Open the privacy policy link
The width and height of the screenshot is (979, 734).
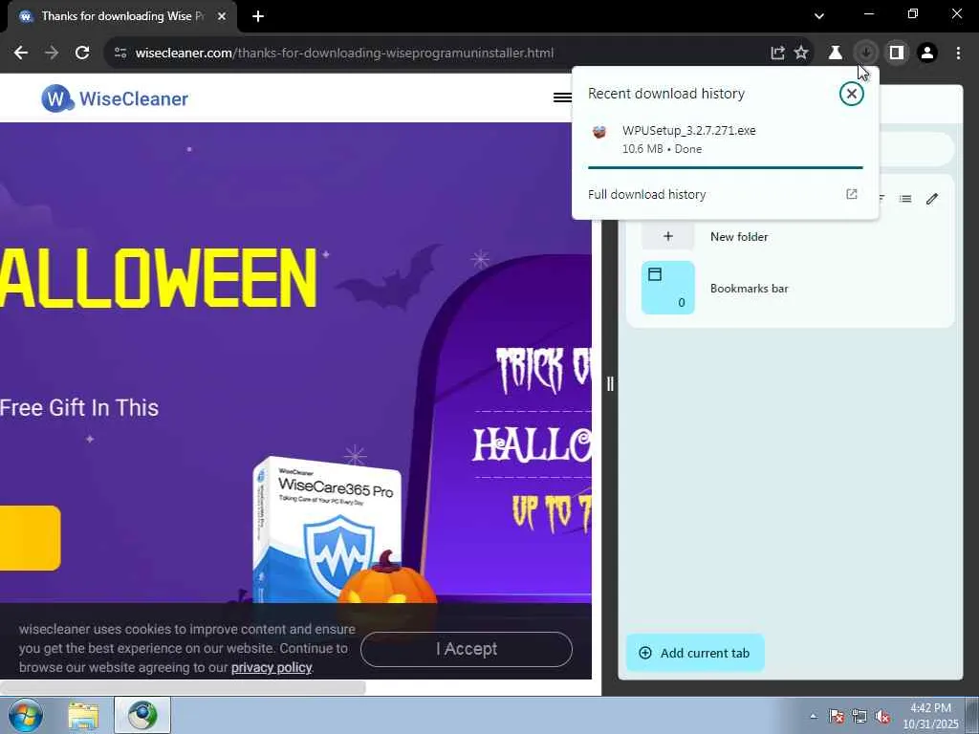click(272, 668)
